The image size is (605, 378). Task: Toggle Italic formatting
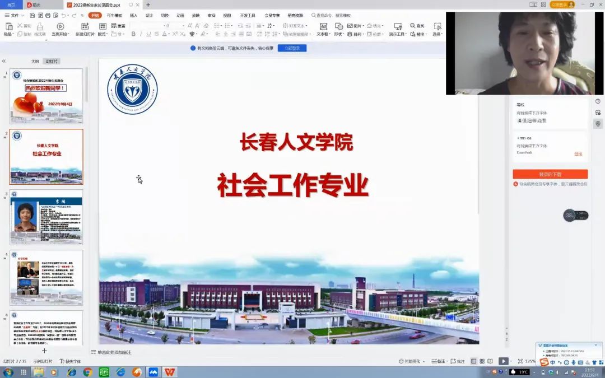(x=141, y=34)
